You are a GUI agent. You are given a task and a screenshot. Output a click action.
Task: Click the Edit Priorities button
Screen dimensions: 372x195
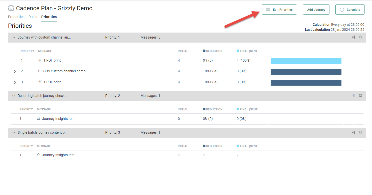279,10
